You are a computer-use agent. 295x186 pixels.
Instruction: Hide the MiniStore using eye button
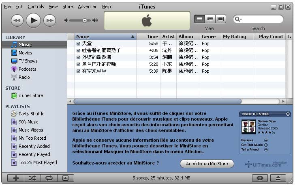[260, 178]
